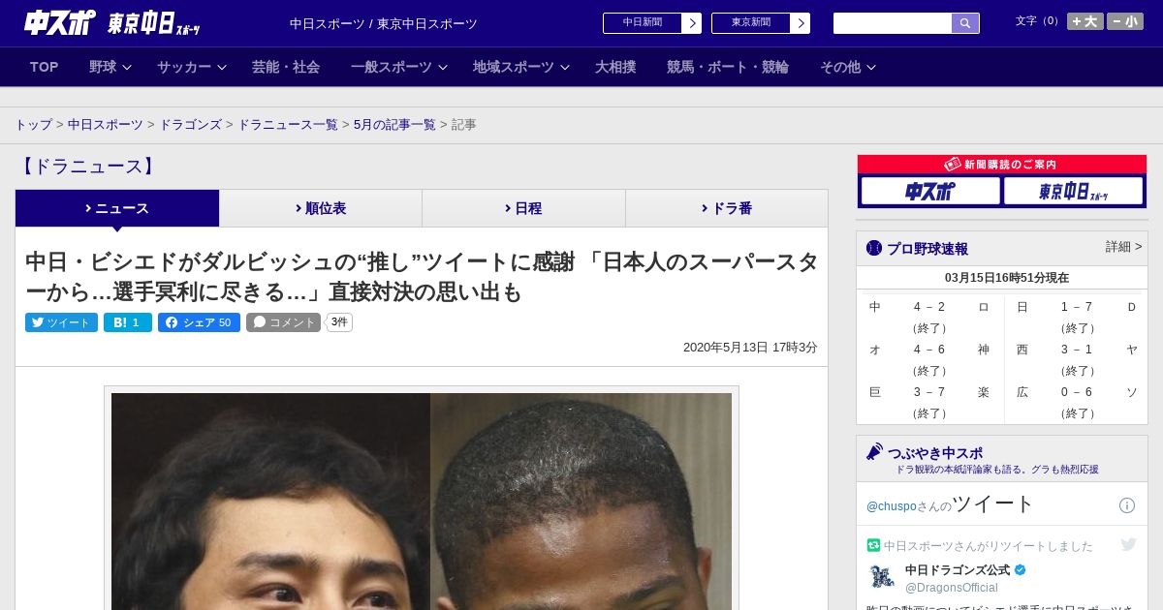This screenshot has width=1163, height=610.
Task: Click the Twitter bird icon in tweet
Action: 1128,544
